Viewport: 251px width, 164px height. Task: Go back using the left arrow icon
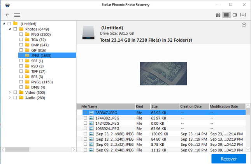click(x=7, y=15)
